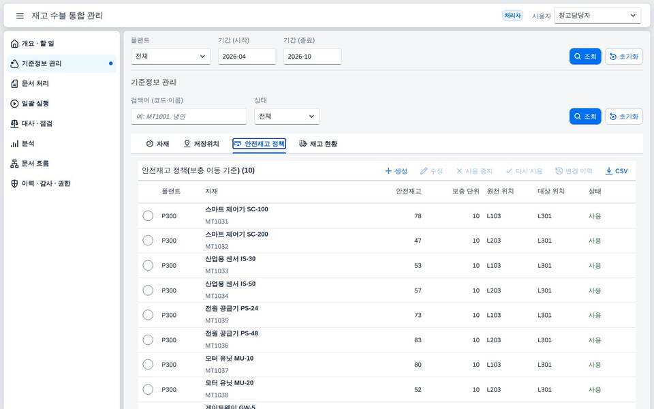The width and height of the screenshot is (654, 409).
Task: Click the 안전재고 column header
Action: (408, 192)
